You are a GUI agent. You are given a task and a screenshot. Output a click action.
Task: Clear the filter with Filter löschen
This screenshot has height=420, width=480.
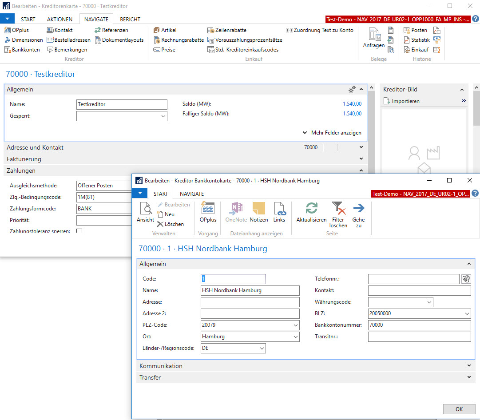(338, 215)
